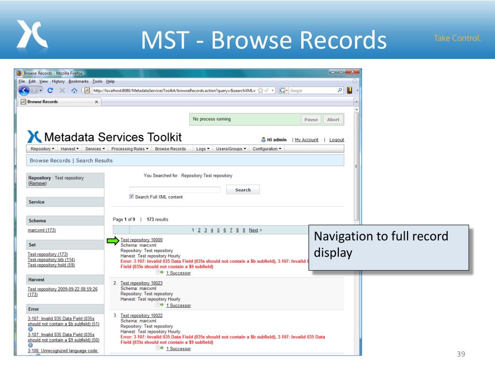The width and height of the screenshot is (495, 371).
Task: Click the Firefox back arrow button
Action: pyautogui.click(x=24, y=90)
